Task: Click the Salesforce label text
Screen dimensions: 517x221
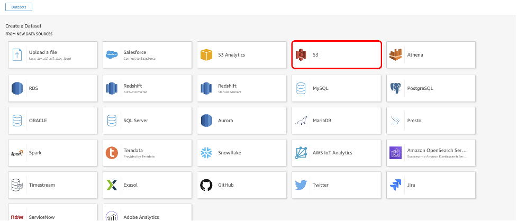Action: (x=135, y=52)
